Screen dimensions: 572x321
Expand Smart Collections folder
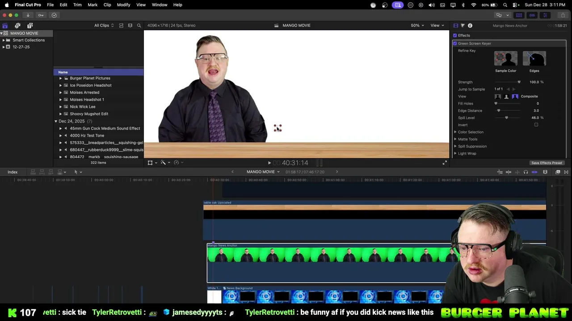[4, 40]
